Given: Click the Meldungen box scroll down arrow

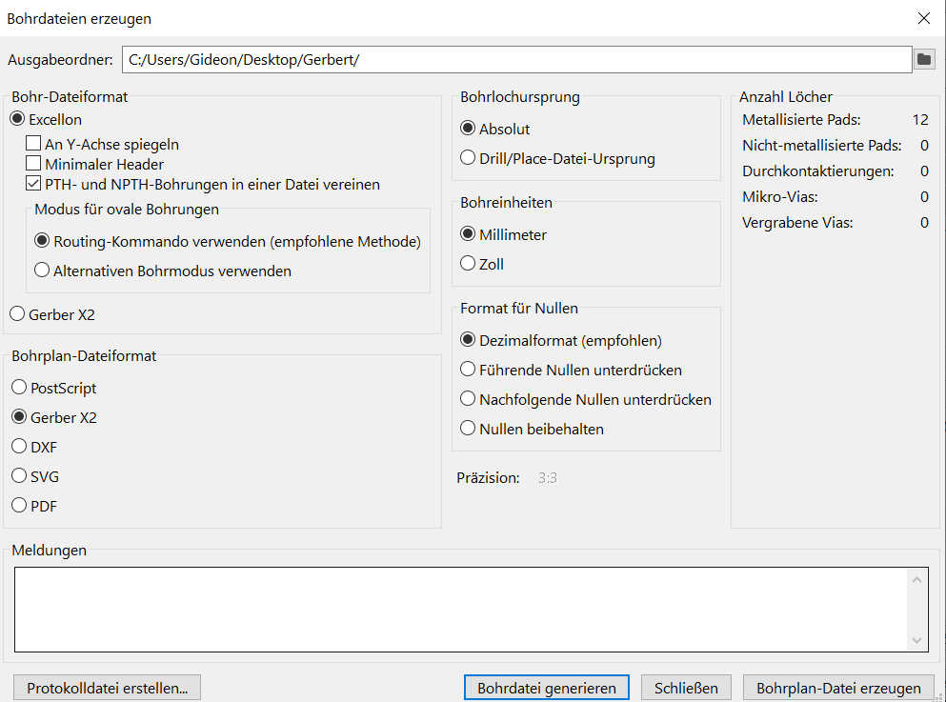Looking at the screenshot, I should [x=917, y=640].
